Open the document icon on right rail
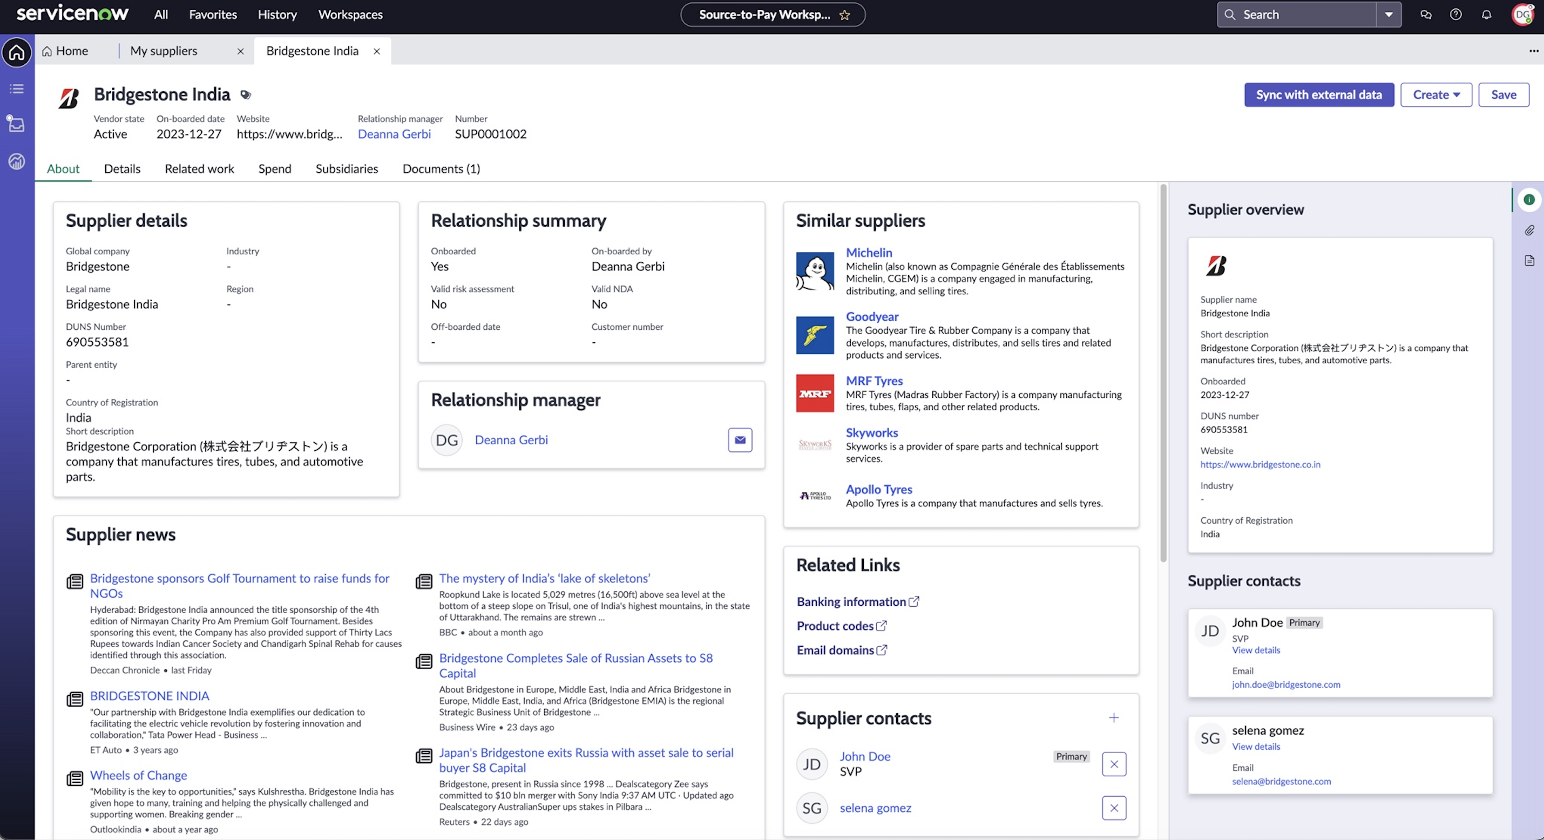Image resolution: width=1544 pixels, height=840 pixels. pyautogui.click(x=1529, y=260)
